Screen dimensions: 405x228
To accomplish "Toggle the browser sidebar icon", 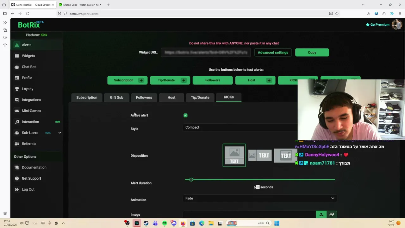I will (5, 14).
